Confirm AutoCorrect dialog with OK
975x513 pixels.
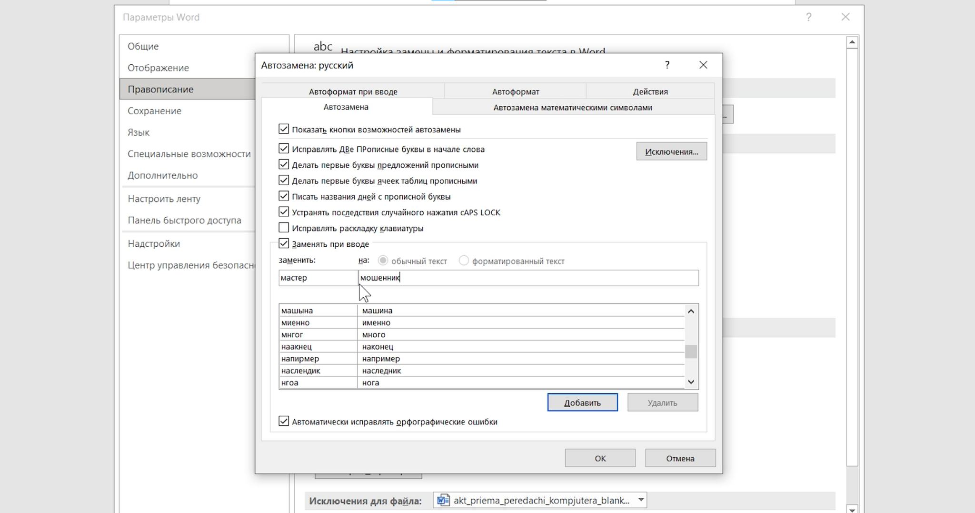point(600,458)
